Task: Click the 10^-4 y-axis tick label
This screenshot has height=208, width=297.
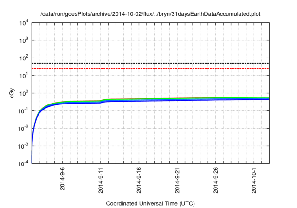Action: coord(23,163)
